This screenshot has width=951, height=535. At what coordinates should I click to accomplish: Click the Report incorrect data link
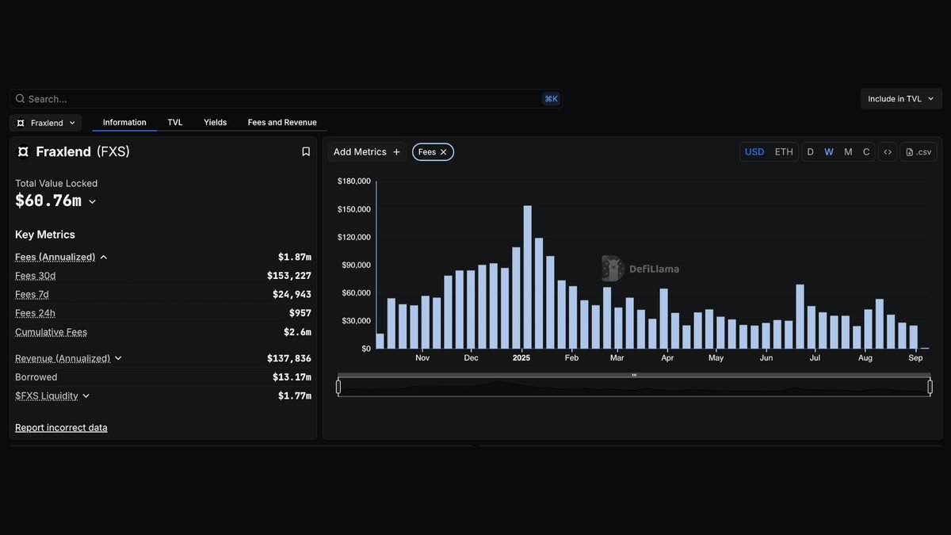(61, 428)
